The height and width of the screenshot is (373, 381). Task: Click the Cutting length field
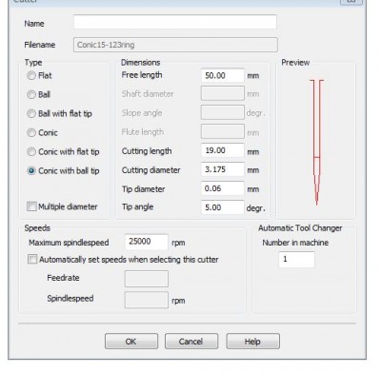click(223, 150)
